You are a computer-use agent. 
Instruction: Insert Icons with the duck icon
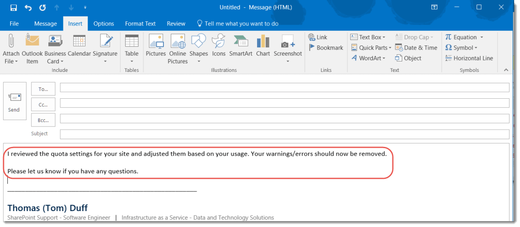pos(219,45)
